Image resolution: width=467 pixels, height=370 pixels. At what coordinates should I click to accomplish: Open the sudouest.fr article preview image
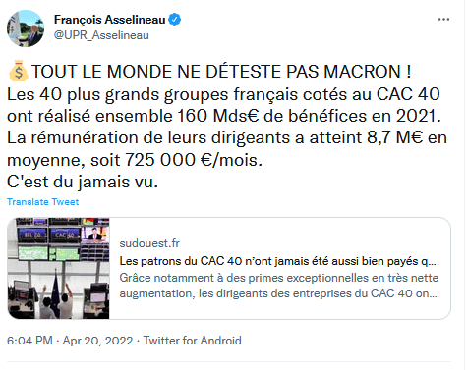(58, 268)
